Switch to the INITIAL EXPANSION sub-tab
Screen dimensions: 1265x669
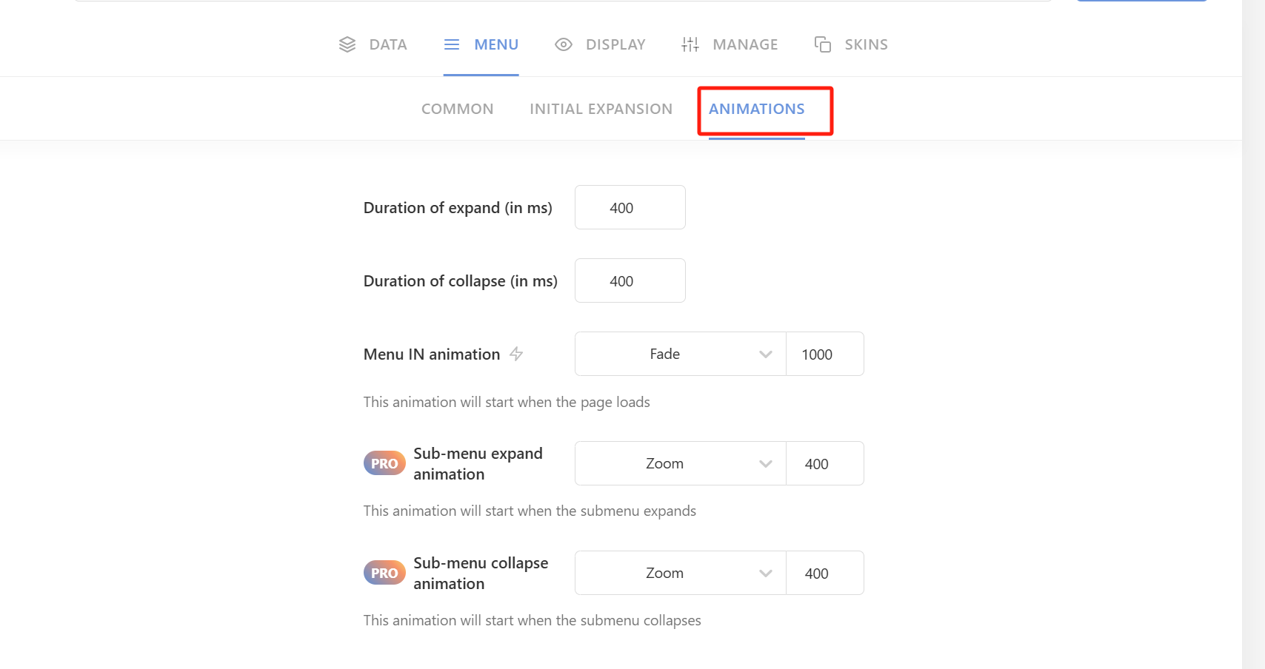point(601,109)
